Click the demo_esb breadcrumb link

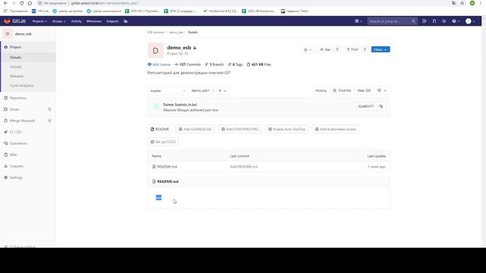(176, 32)
